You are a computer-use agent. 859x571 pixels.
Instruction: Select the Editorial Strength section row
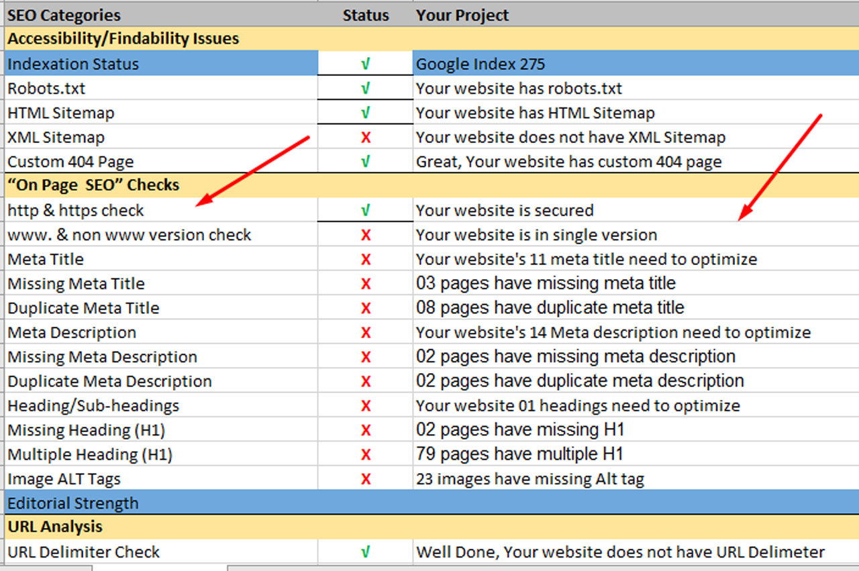73,503
